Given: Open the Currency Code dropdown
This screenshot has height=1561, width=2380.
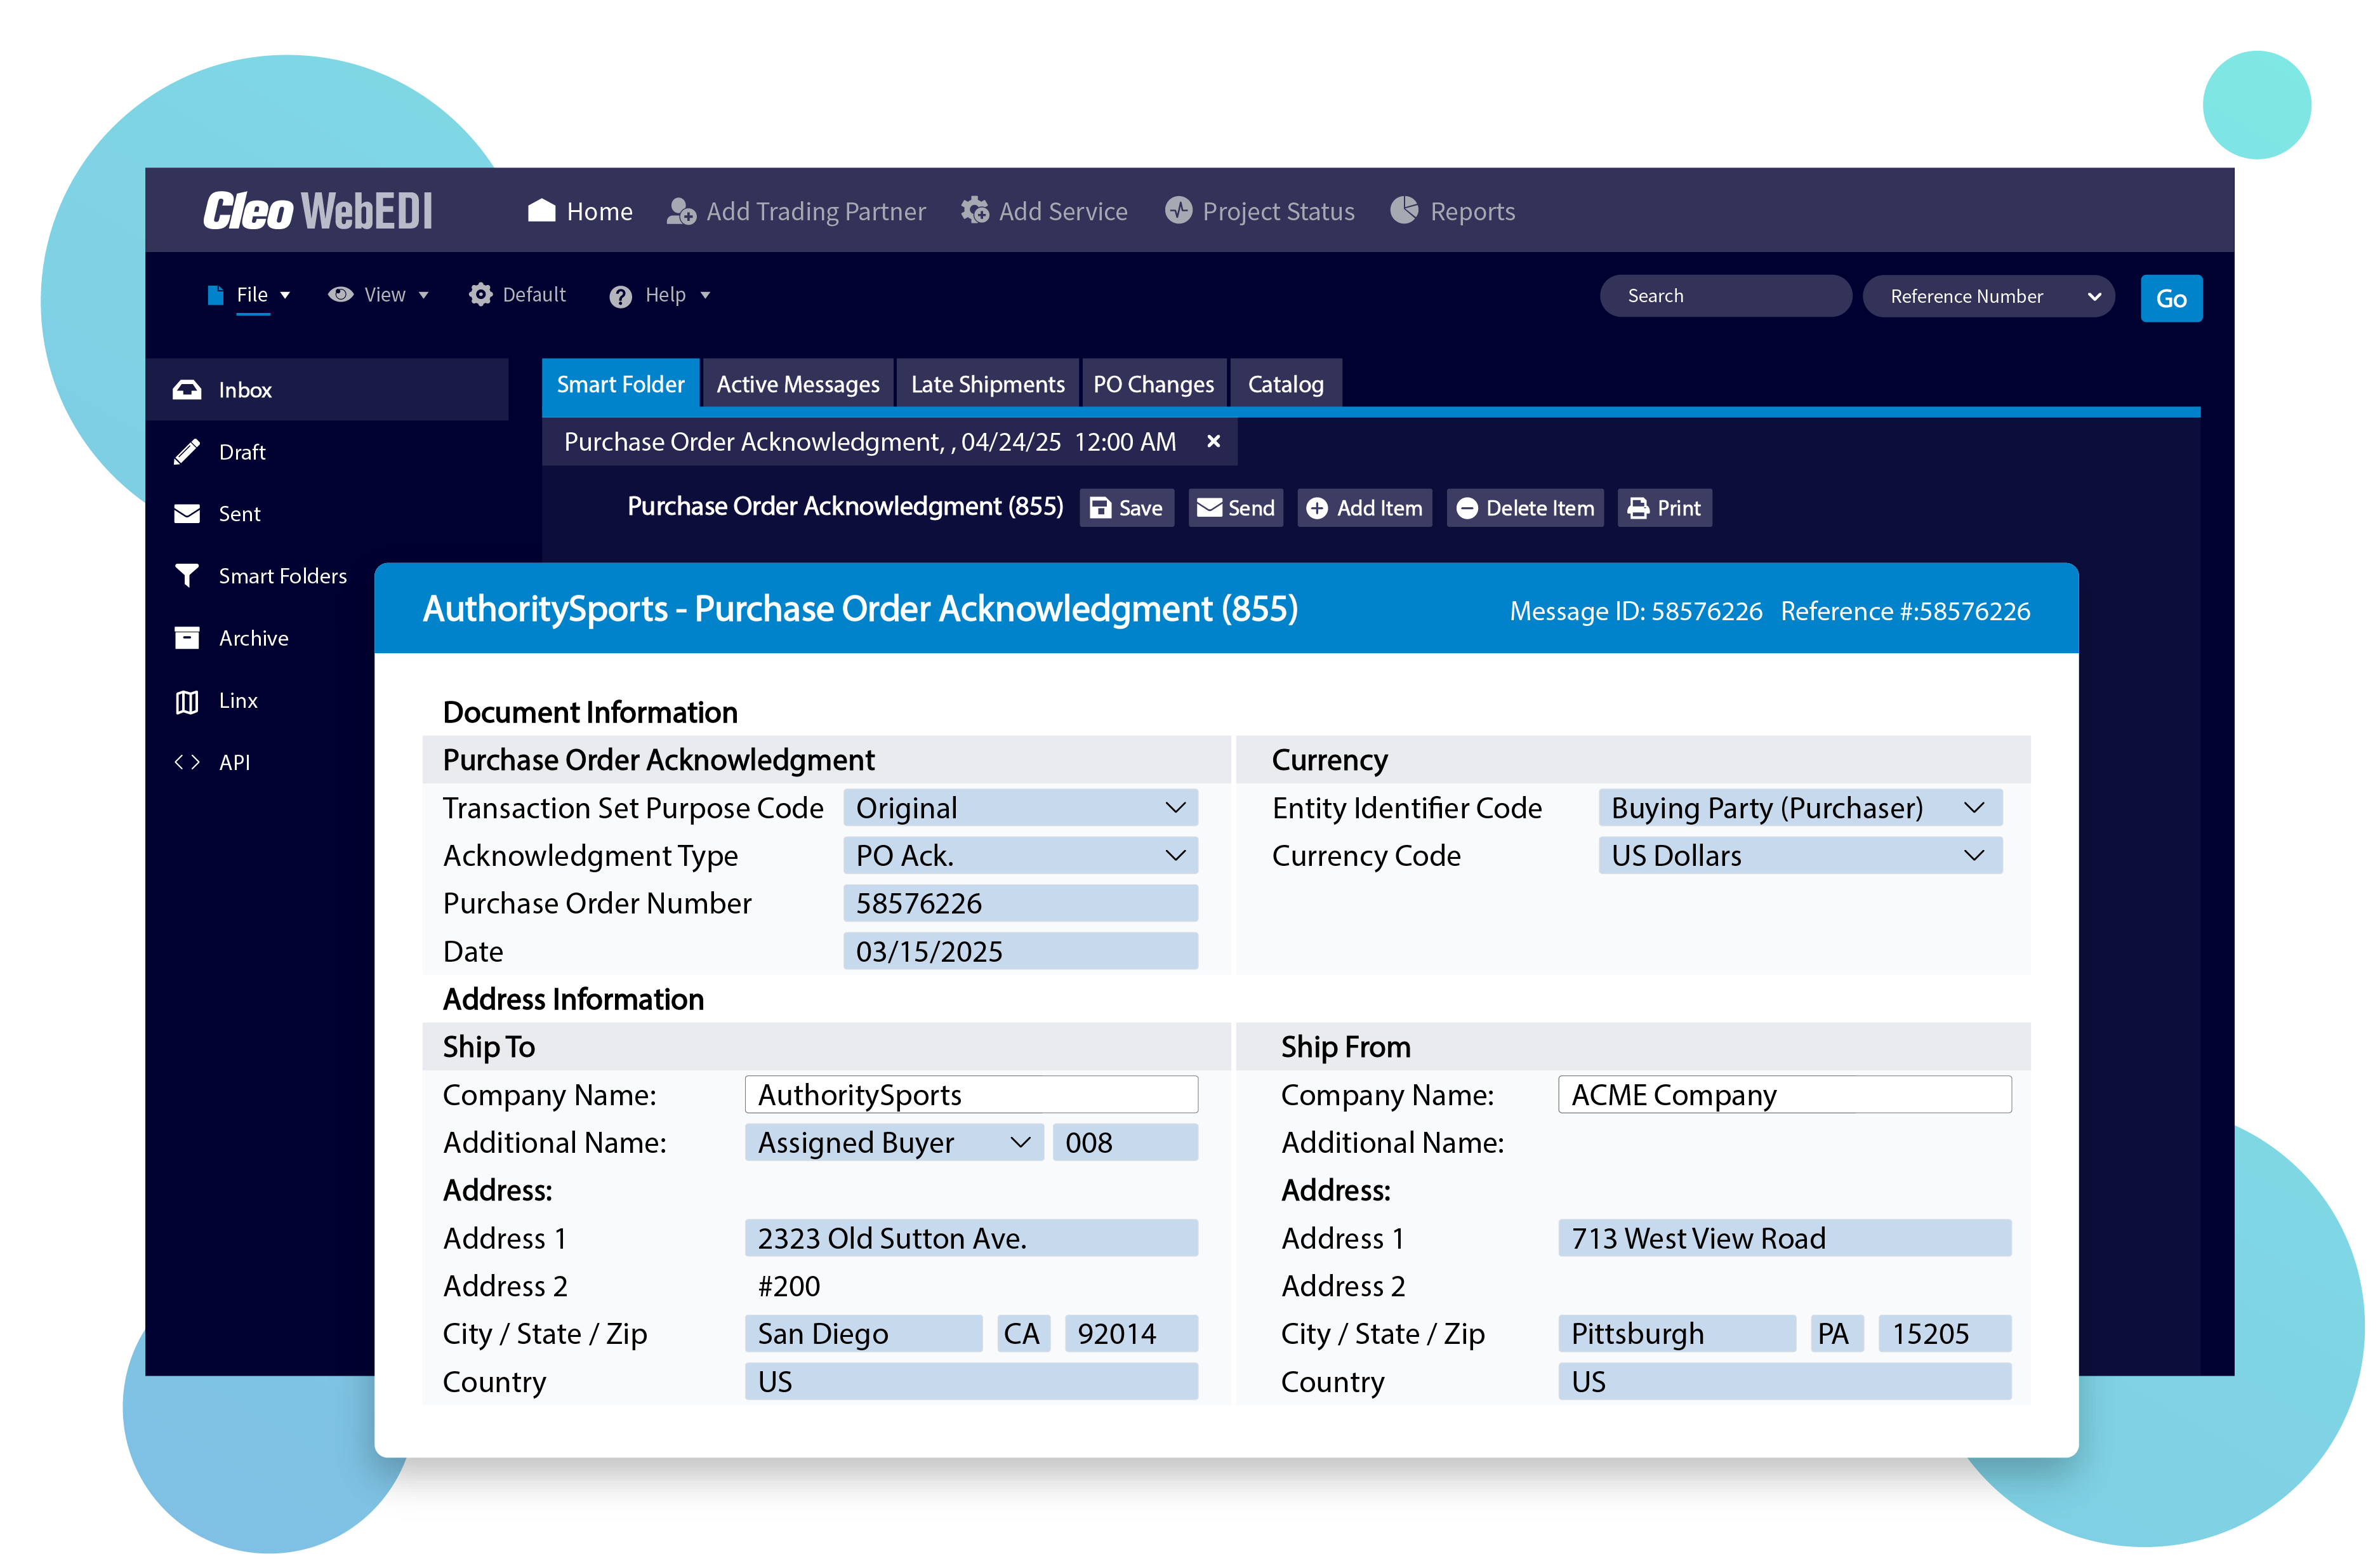Looking at the screenshot, I should click(x=1800, y=856).
